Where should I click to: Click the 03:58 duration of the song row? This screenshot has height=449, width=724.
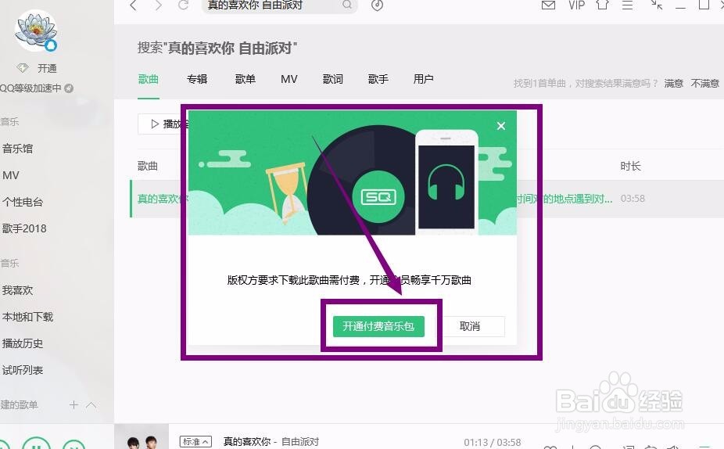[x=633, y=199]
